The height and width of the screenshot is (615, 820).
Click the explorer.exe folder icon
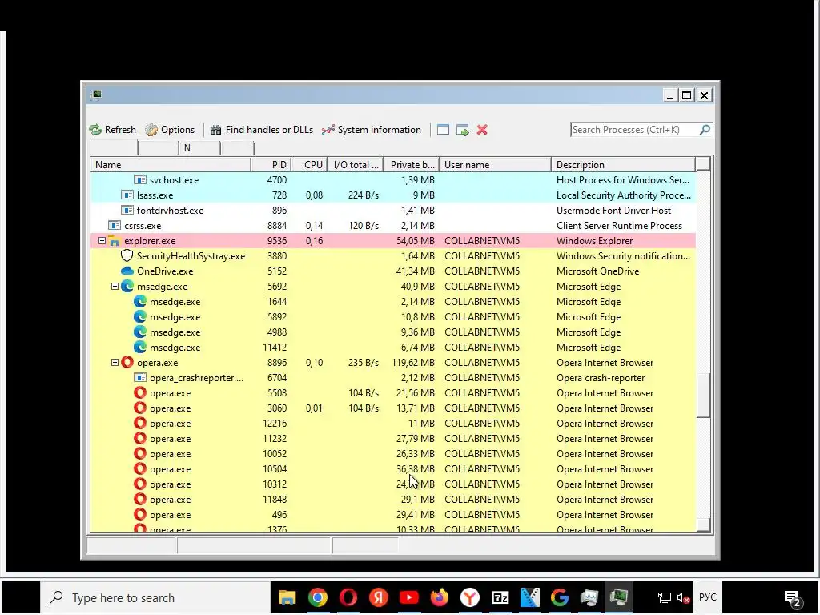coord(114,240)
